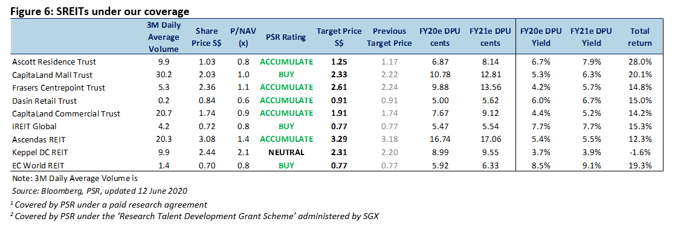Select the Total return column header
678x242 pixels.
tap(641, 37)
